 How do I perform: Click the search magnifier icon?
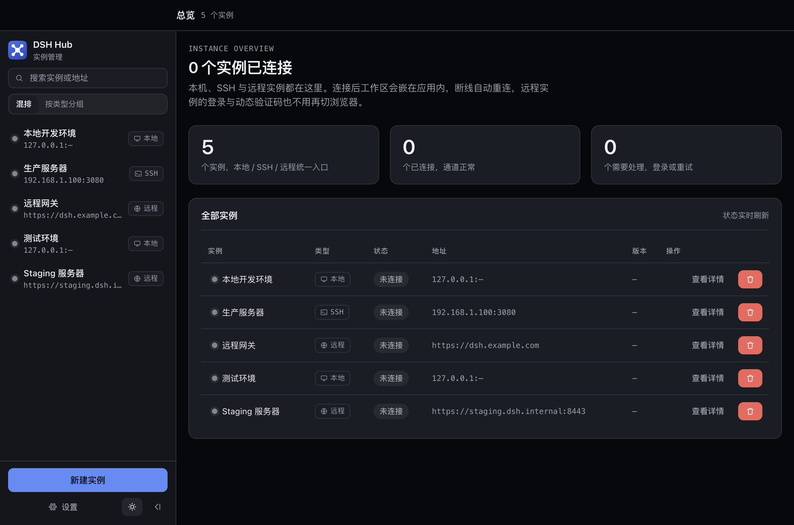point(19,78)
